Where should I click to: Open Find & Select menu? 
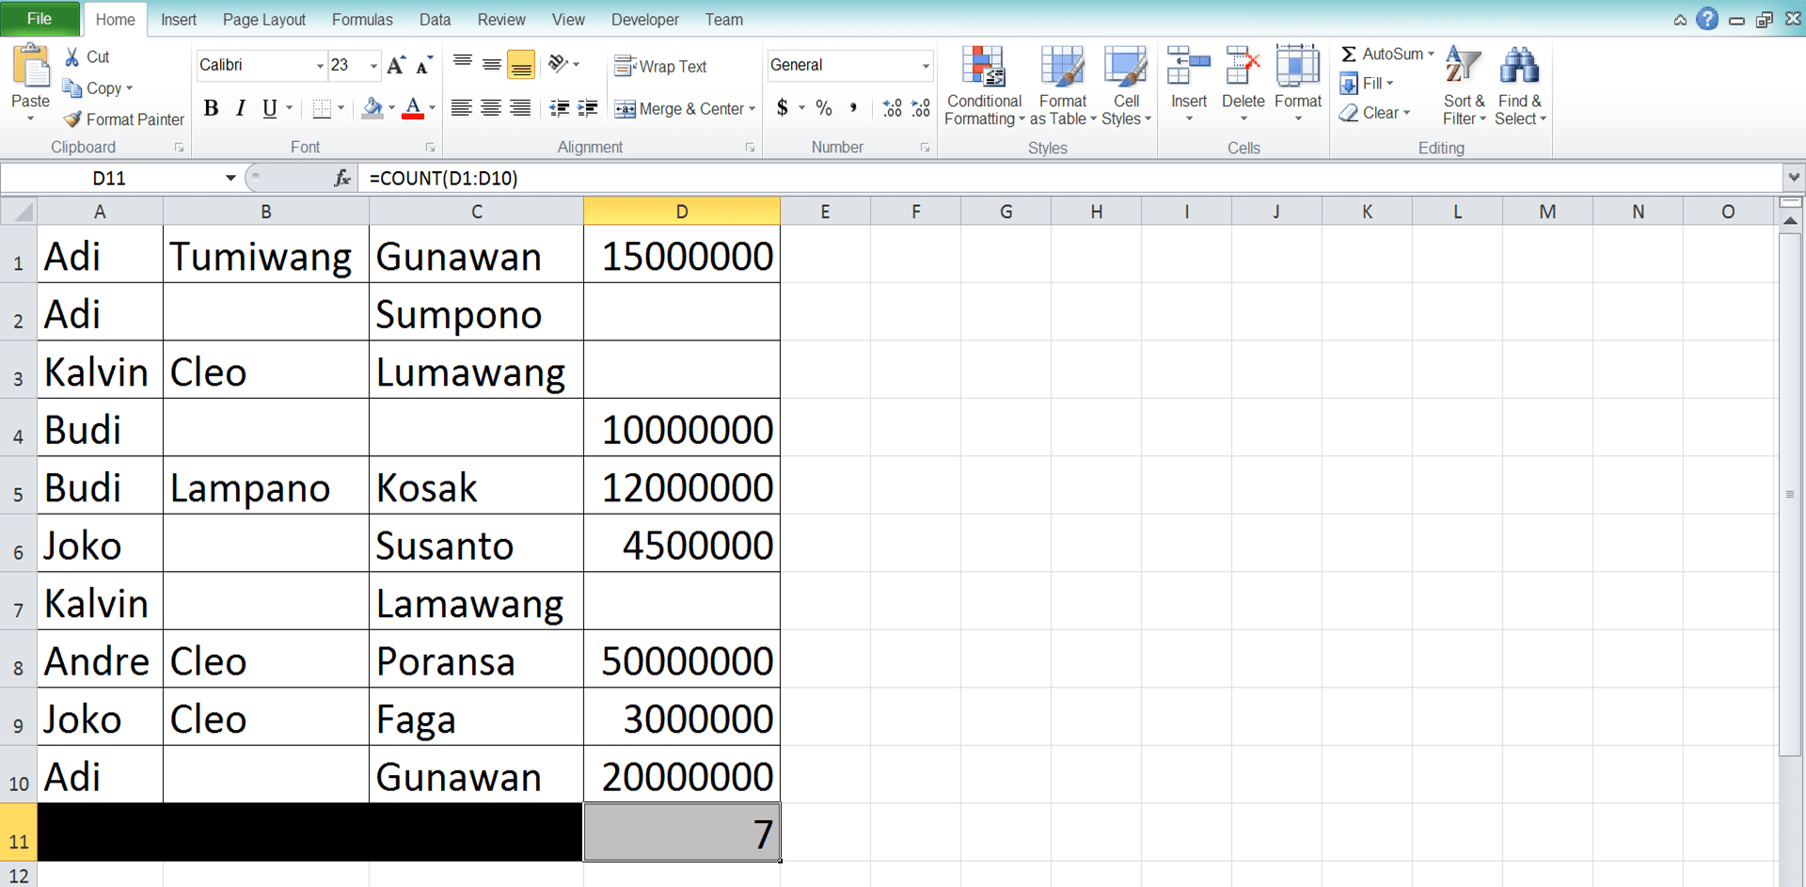pyautogui.click(x=1520, y=86)
